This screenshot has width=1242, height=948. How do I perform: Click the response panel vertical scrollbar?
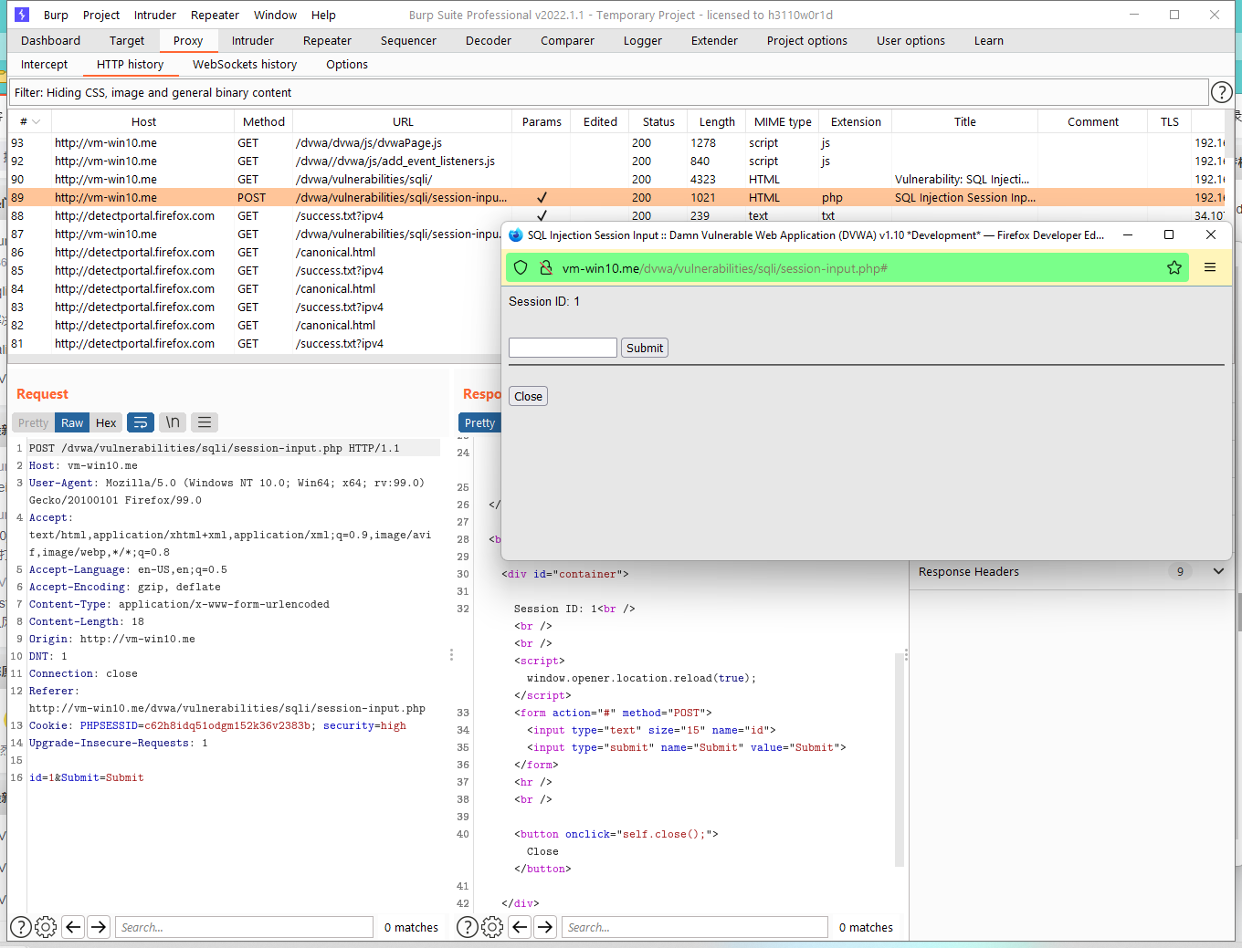point(900,757)
